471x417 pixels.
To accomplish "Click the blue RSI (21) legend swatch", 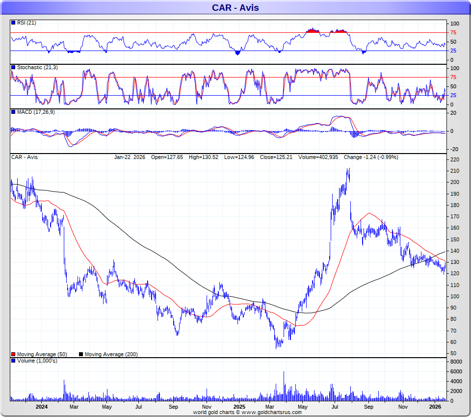I will coord(13,23).
